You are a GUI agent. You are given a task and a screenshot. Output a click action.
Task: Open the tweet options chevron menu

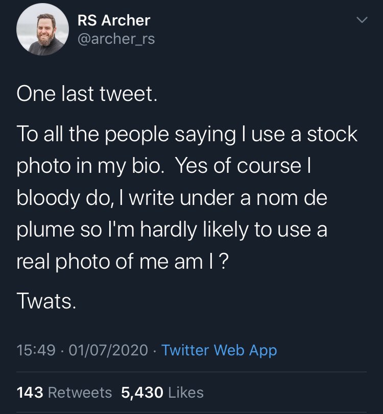[x=362, y=21]
